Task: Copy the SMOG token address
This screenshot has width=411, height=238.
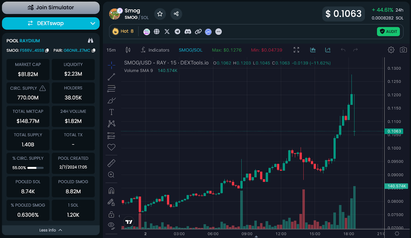Action: pos(47,51)
